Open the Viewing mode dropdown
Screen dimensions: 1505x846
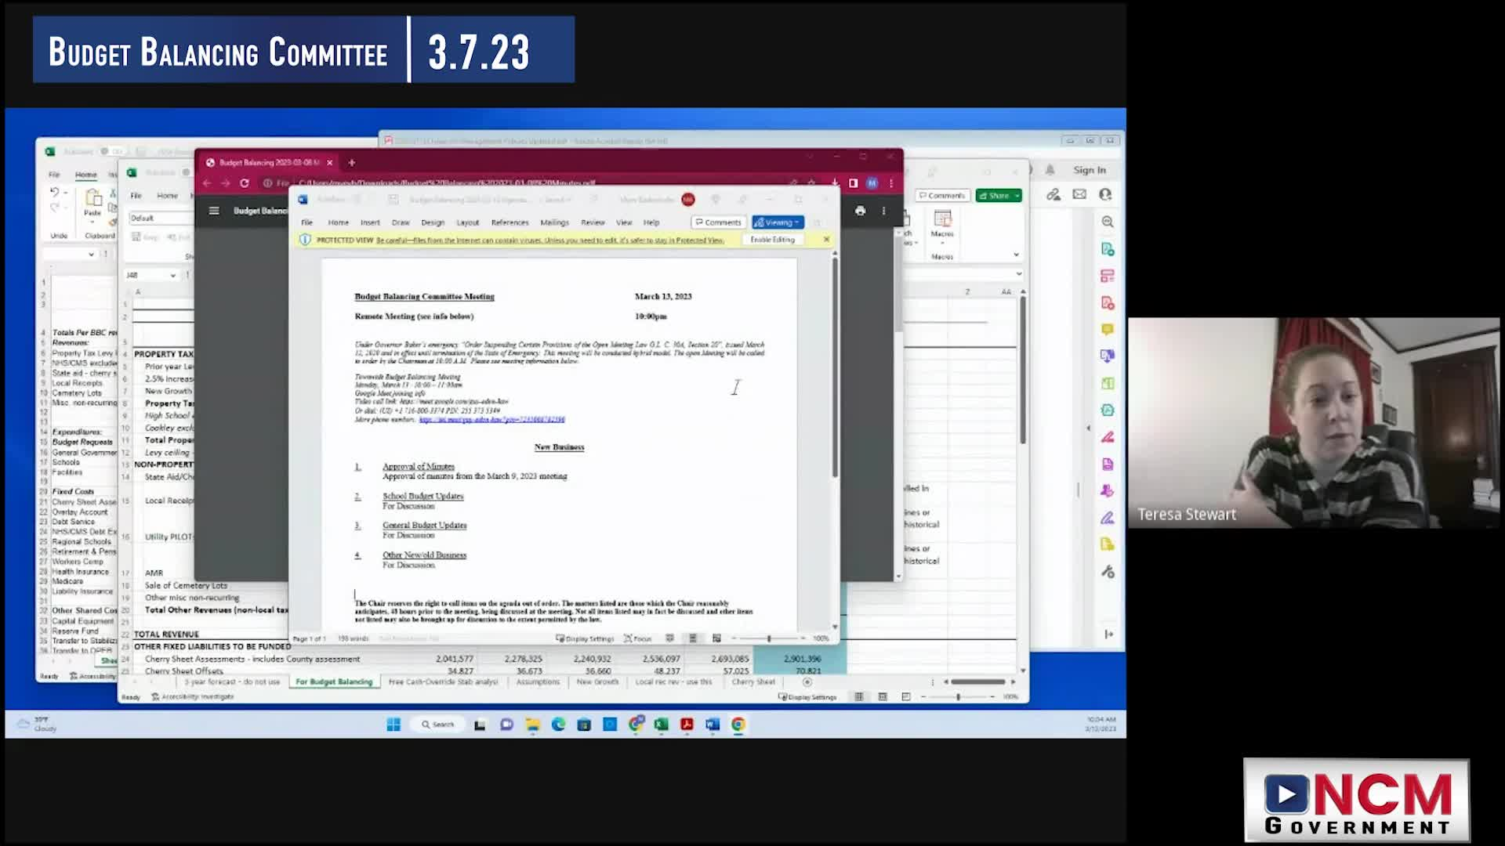pos(778,222)
